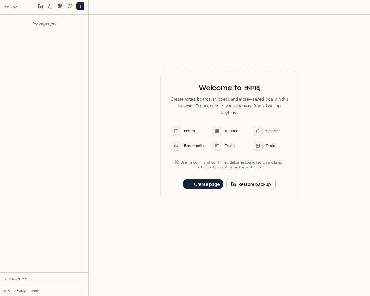The image size is (370, 296).
Task: Select the Table icon
Action: pos(258,146)
